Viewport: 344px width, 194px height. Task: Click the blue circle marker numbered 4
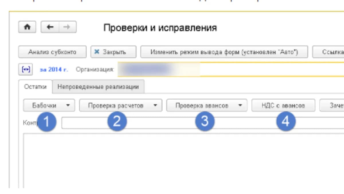[286, 122]
